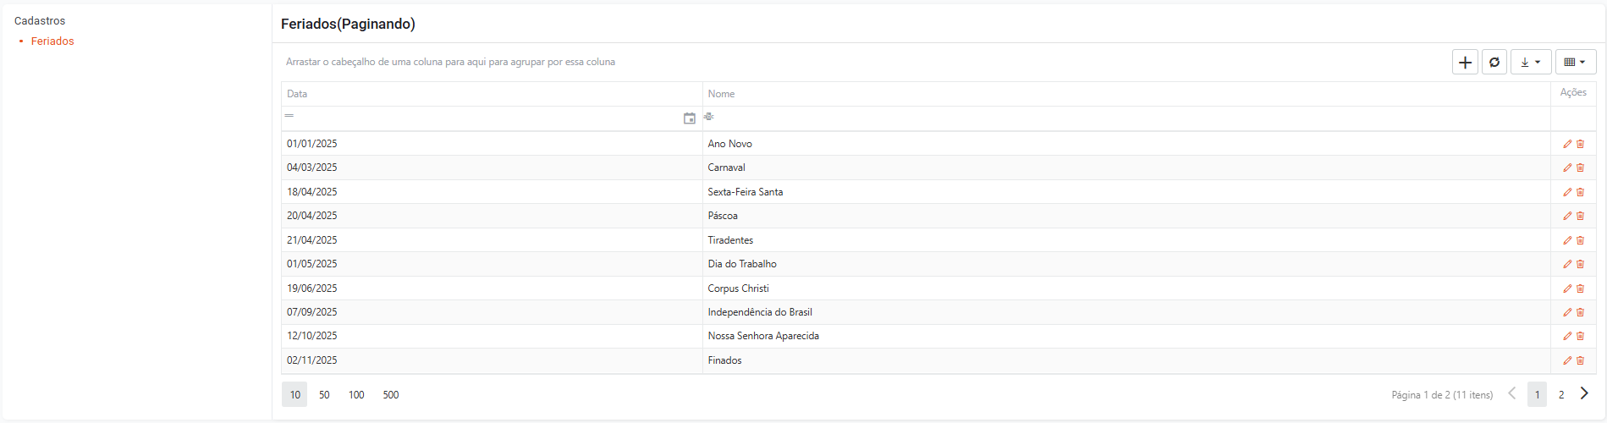Image resolution: width=1607 pixels, height=423 pixels.
Task: Delete the Páscoa entry
Action: (1580, 216)
